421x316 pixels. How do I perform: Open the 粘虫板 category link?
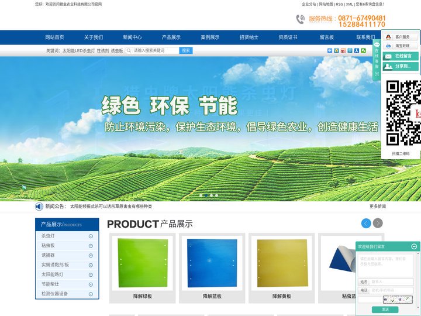(x=48, y=246)
